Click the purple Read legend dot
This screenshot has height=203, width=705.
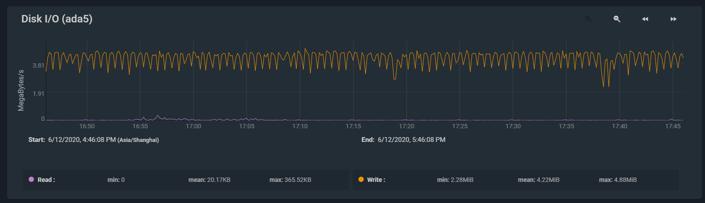coord(31,179)
